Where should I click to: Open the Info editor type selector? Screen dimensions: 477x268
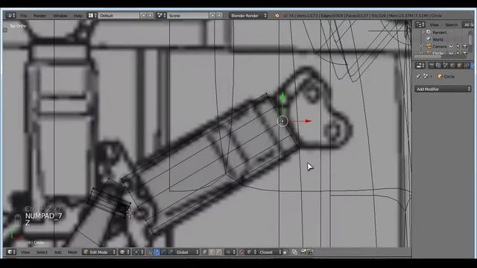point(10,15)
